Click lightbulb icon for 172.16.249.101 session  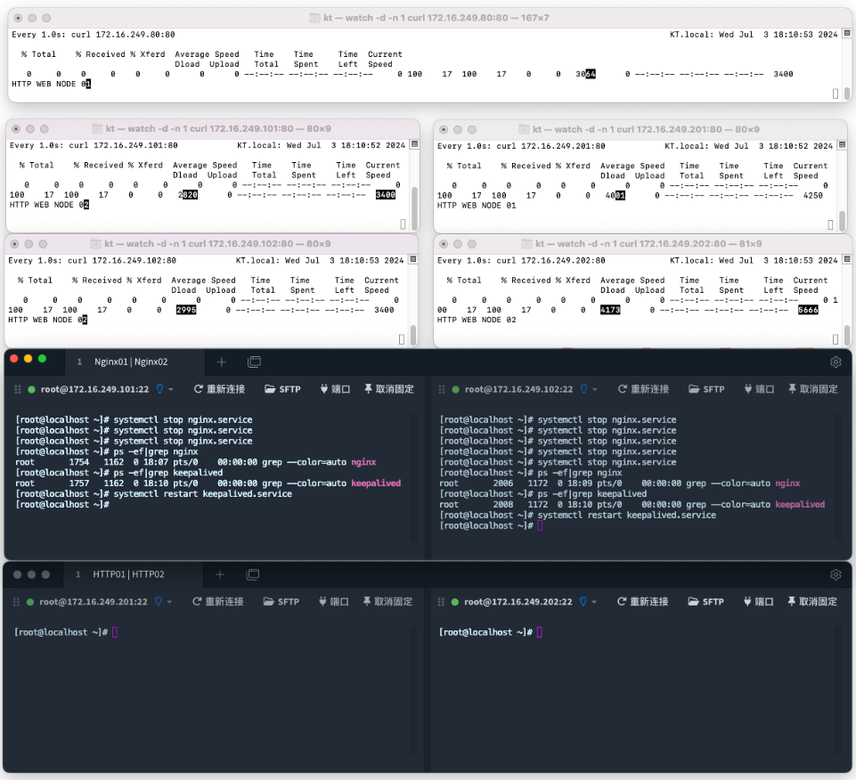pyautogui.click(x=159, y=388)
